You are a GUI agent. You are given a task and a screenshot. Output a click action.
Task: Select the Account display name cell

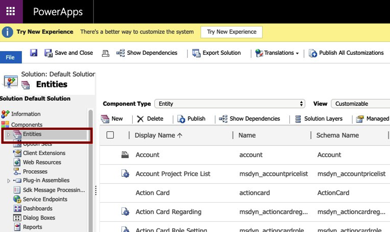(x=147, y=155)
